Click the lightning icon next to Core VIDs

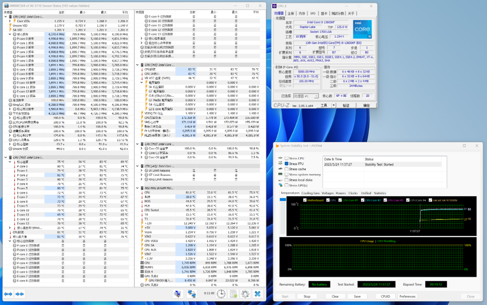point(14,21)
